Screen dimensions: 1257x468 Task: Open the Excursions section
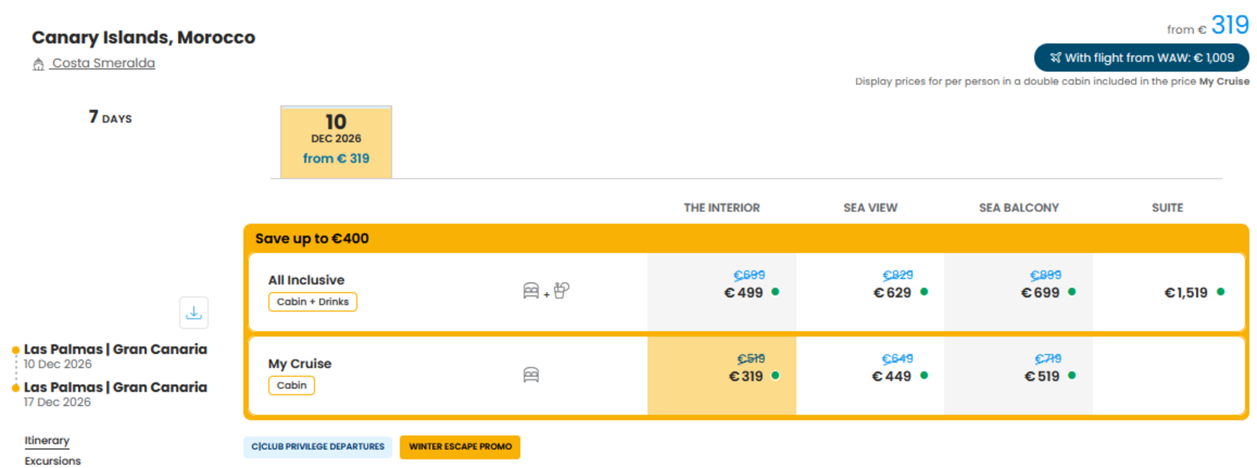point(53,461)
